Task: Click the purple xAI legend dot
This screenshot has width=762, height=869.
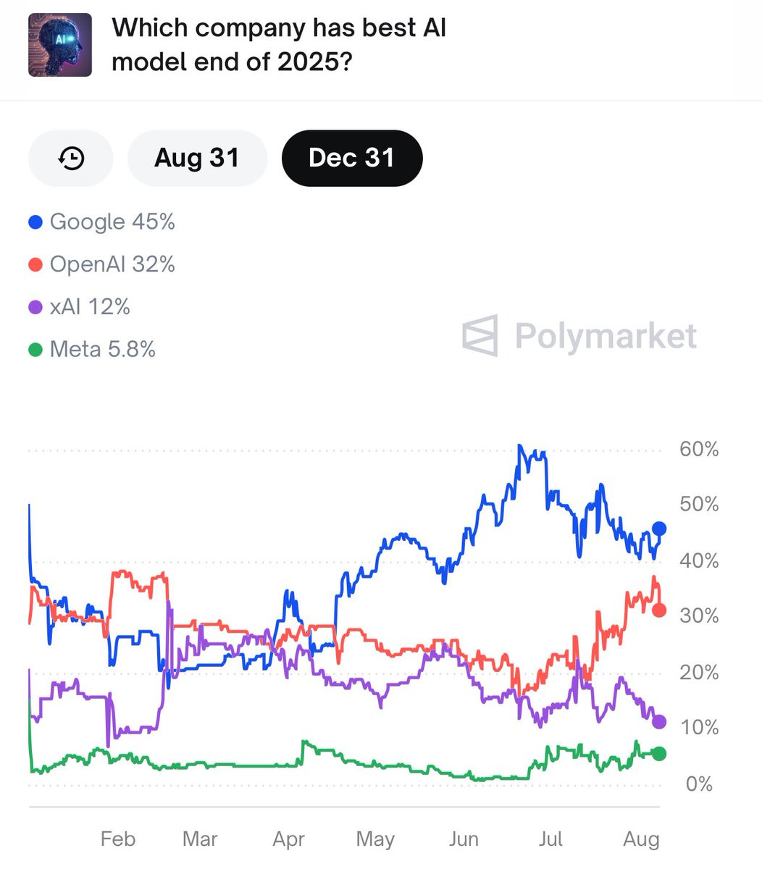Action: [x=35, y=308]
